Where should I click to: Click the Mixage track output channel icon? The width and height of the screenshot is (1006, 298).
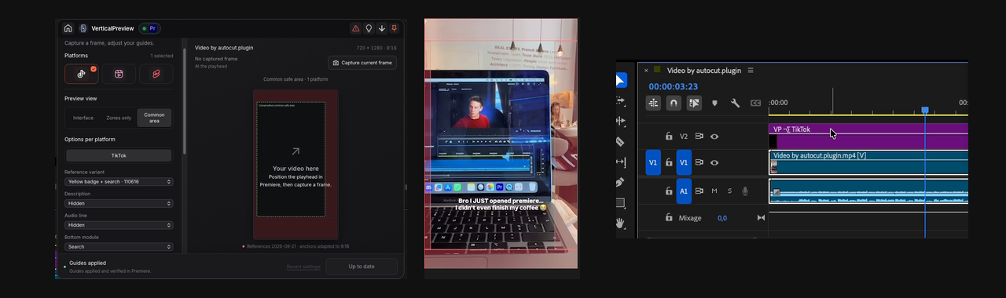coord(761,218)
